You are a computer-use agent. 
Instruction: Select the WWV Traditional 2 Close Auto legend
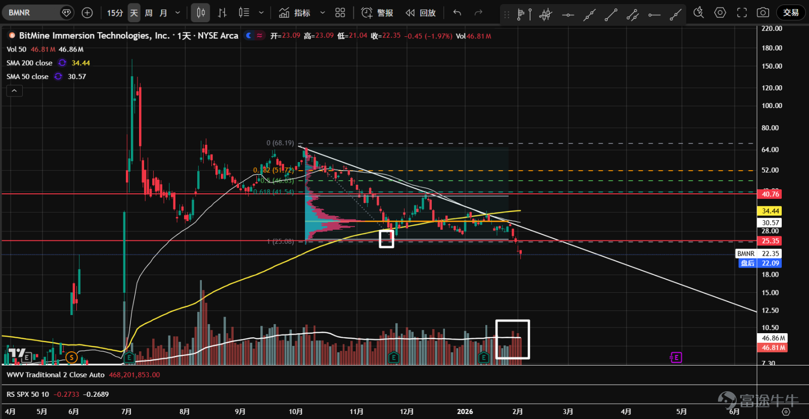pyautogui.click(x=56, y=375)
